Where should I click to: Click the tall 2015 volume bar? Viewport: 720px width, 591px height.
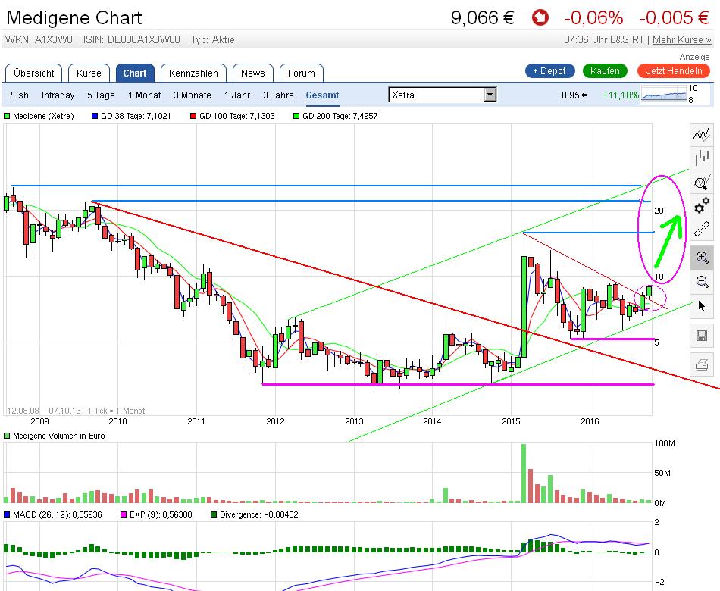coord(524,473)
